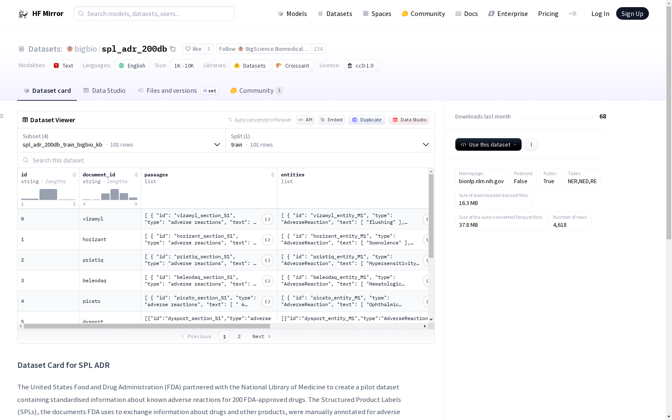Screen dimensions: 672x420
Task: Click the 234 followers count
Action: (x=318, y=49)
